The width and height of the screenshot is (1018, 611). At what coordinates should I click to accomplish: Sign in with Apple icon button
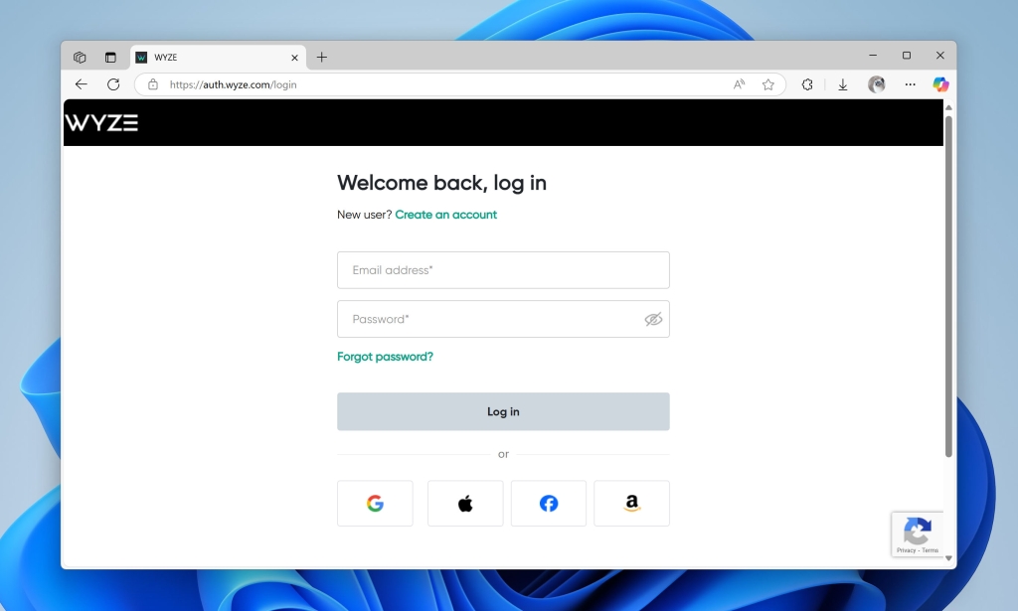coord(465,504)
